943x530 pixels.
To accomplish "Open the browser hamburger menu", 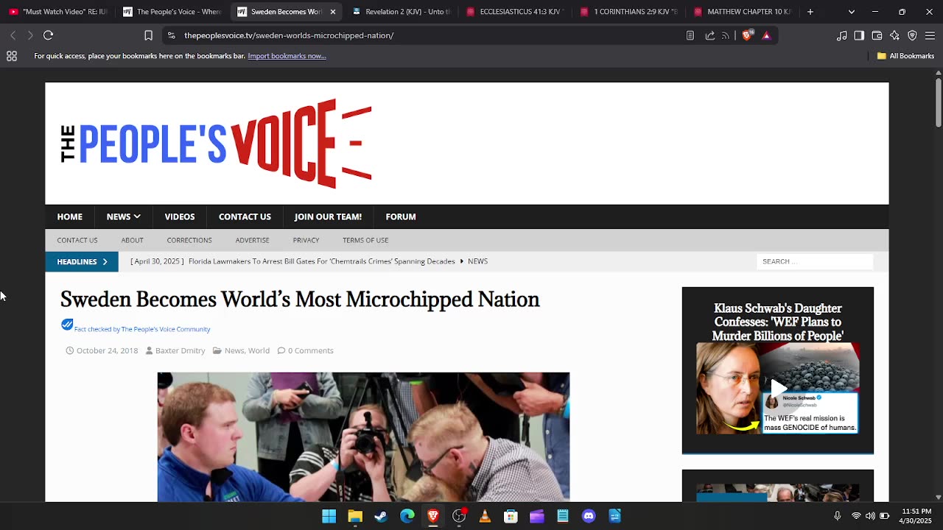I will [930, 35].
